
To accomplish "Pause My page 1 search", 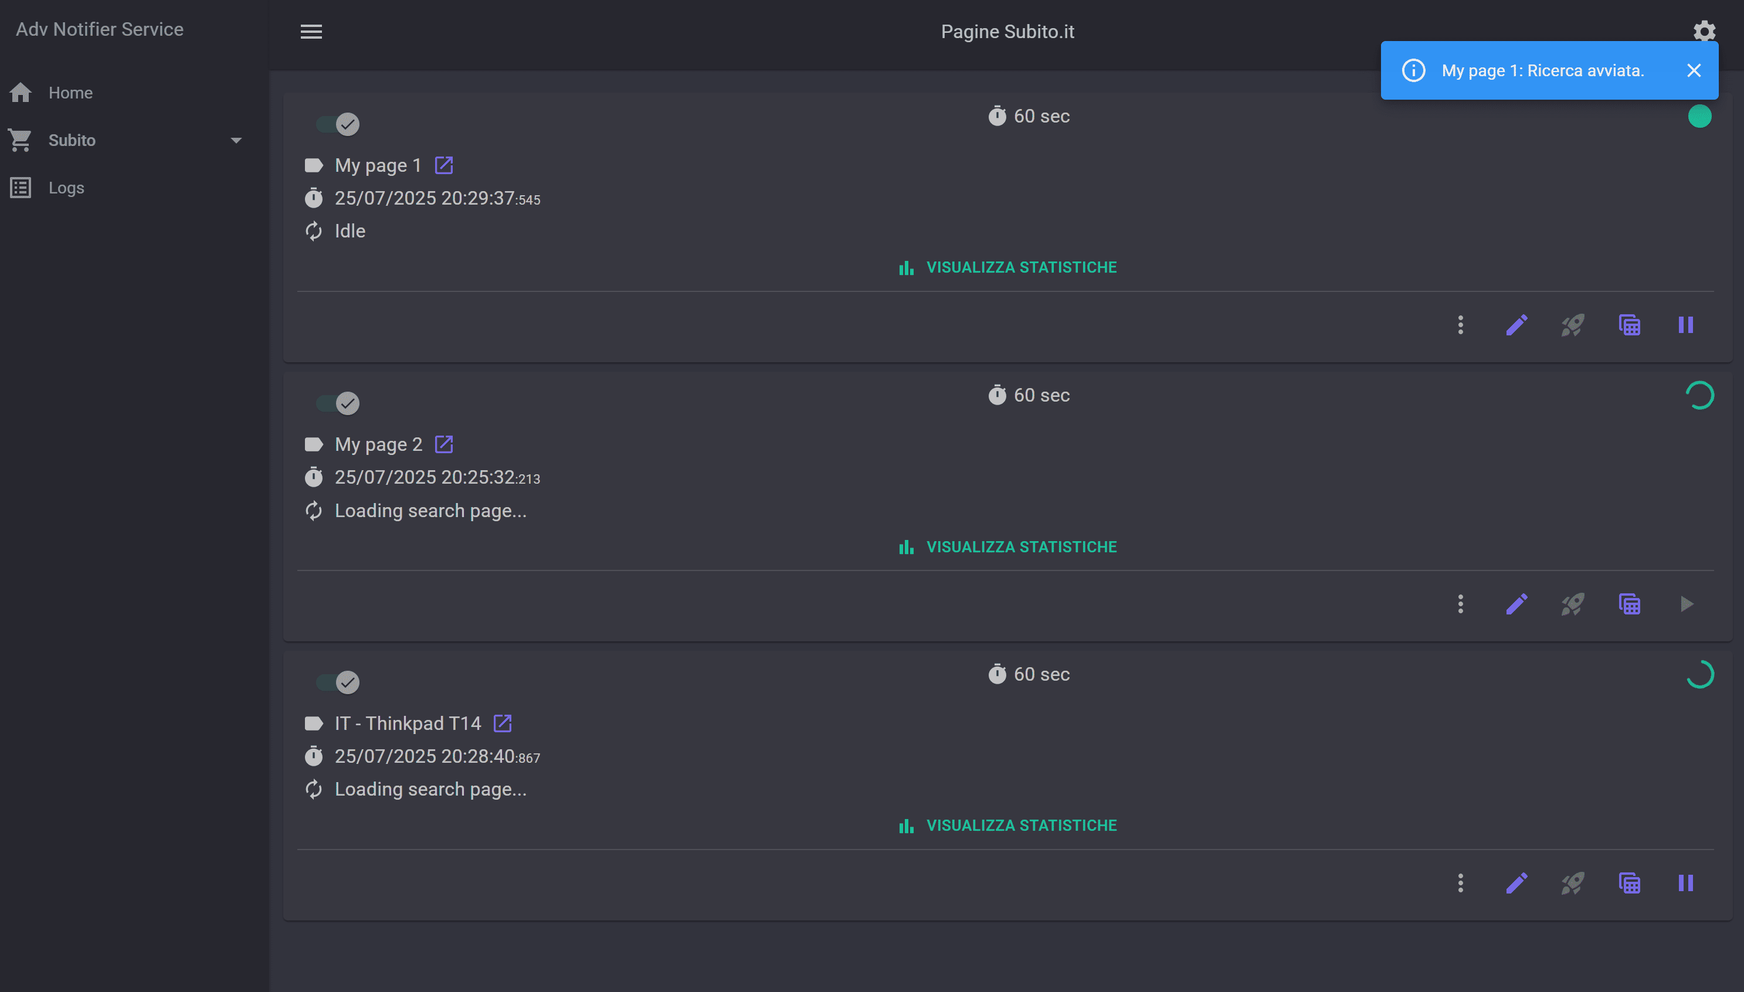I will point(1686,325).
